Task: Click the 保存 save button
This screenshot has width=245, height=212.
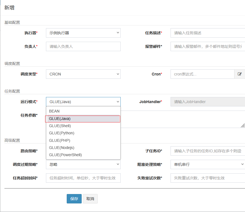Action: click(x=74, y=199)
